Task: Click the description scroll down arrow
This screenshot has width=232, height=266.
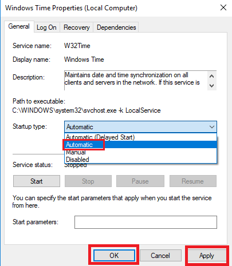Action: pyautogui.click(x=211, y=86)
